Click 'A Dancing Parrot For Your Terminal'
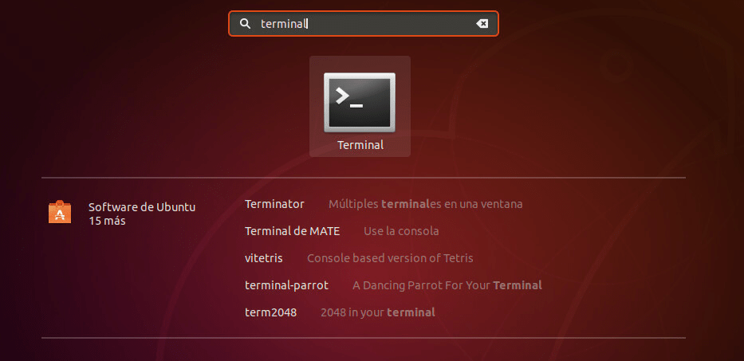 coord(447,285)
